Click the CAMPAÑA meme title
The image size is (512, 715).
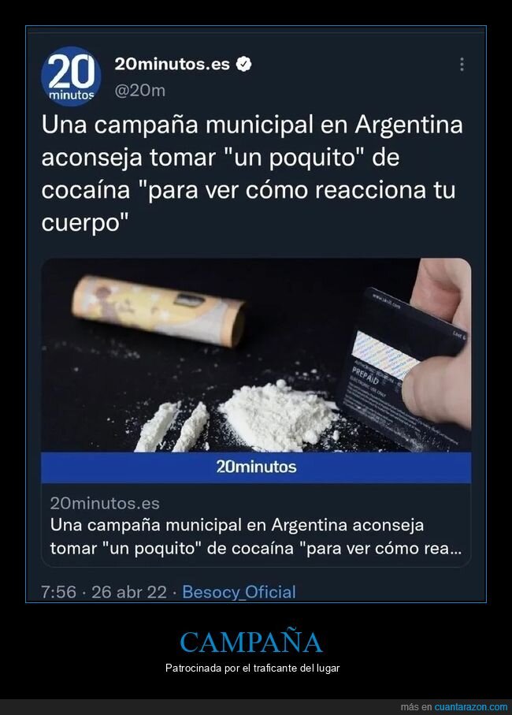coord(251,642)
